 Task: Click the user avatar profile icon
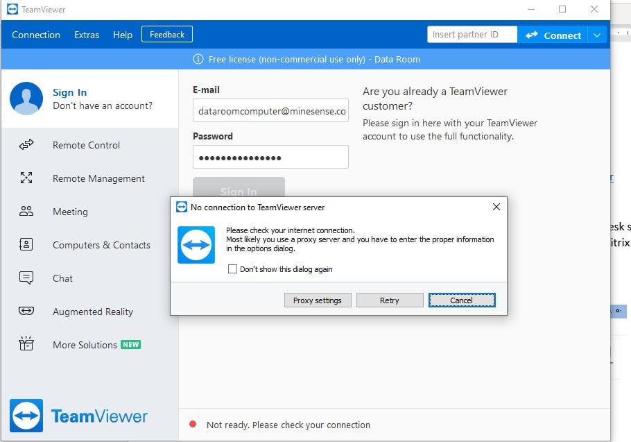(x=26, y=99)
